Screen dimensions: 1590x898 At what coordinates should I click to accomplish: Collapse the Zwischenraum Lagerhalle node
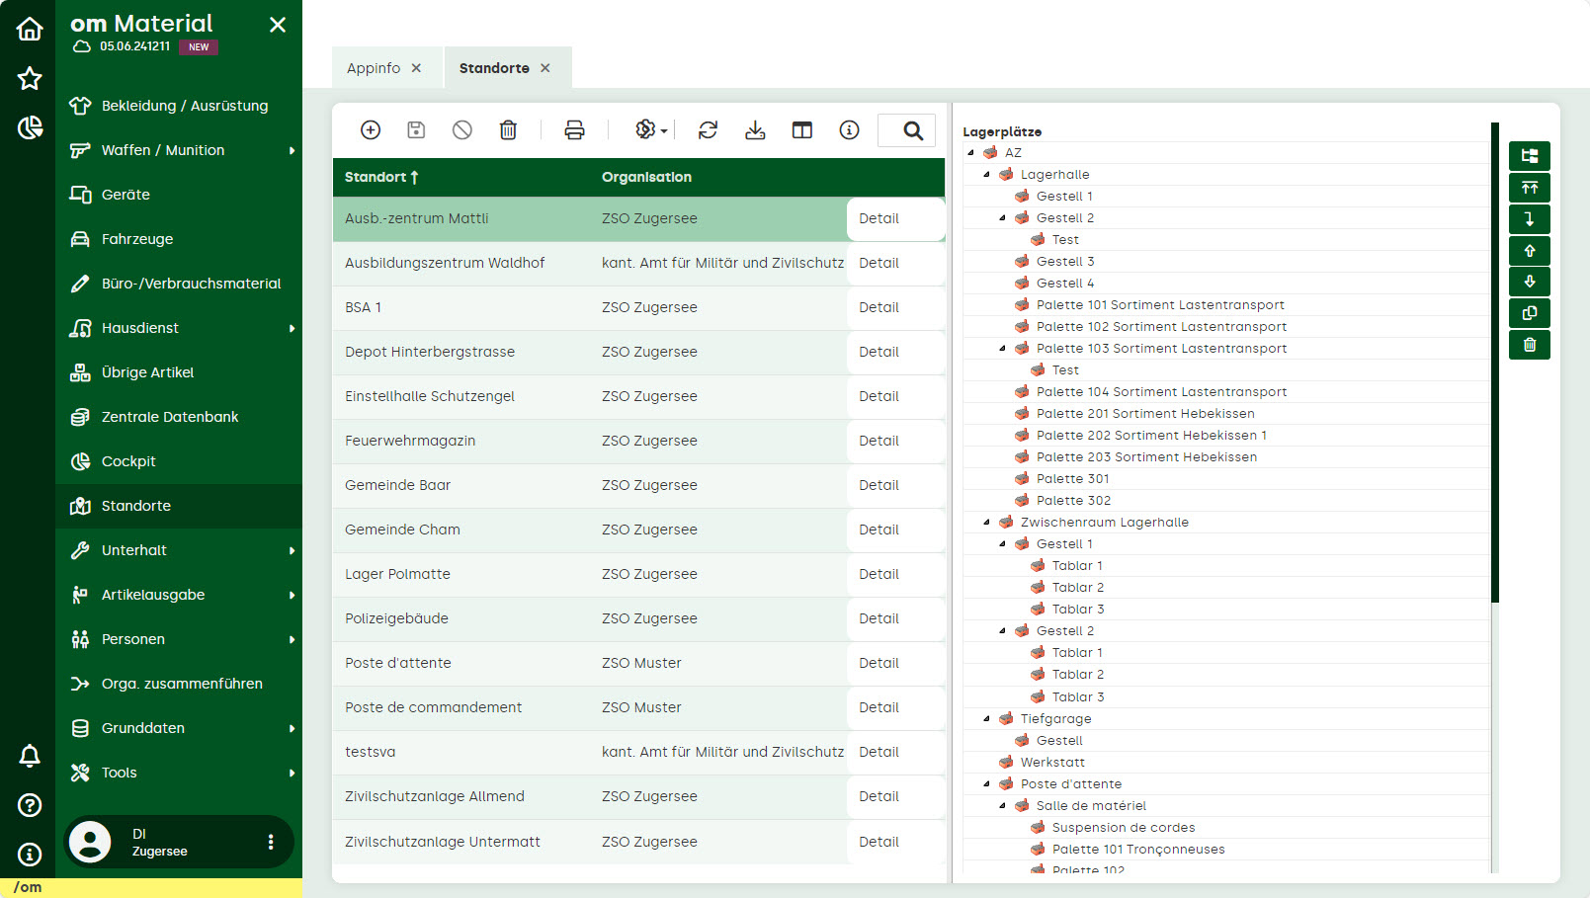[986, 523]
